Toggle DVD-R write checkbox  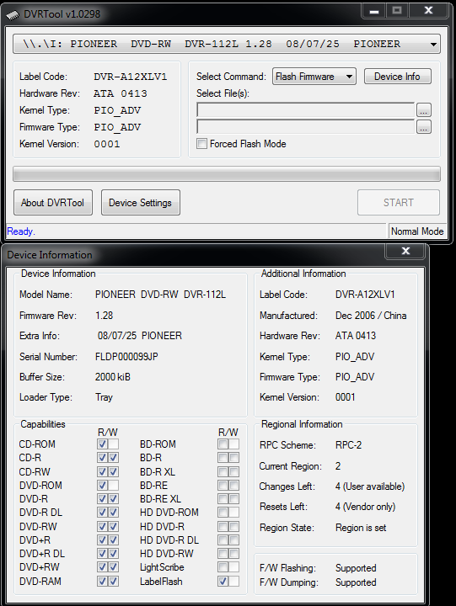click(113, 498)
